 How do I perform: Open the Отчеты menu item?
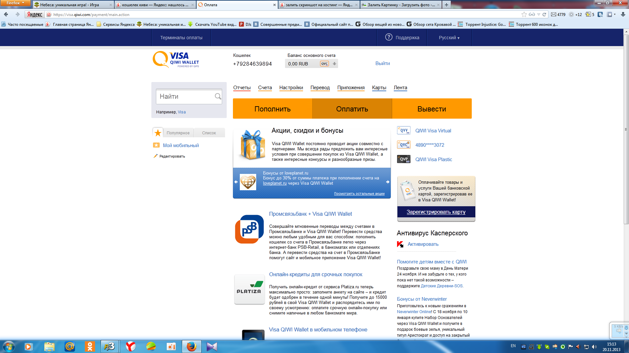click(242, 88)
